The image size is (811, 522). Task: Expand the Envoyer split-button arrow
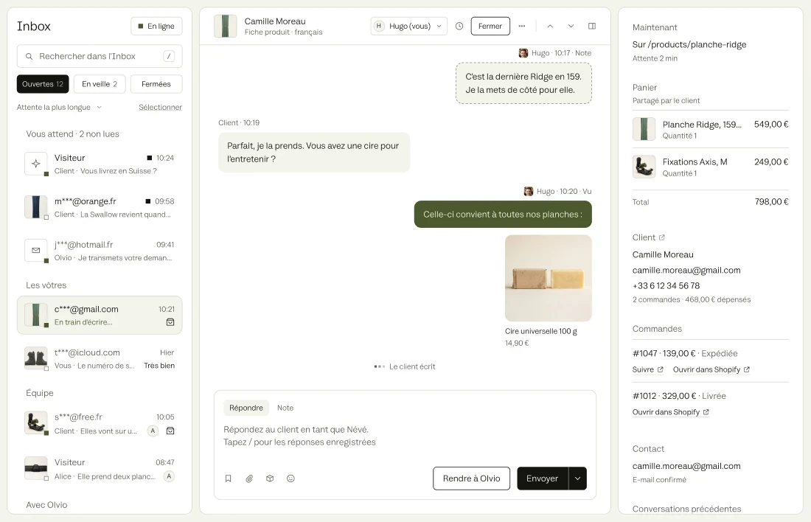578,478
